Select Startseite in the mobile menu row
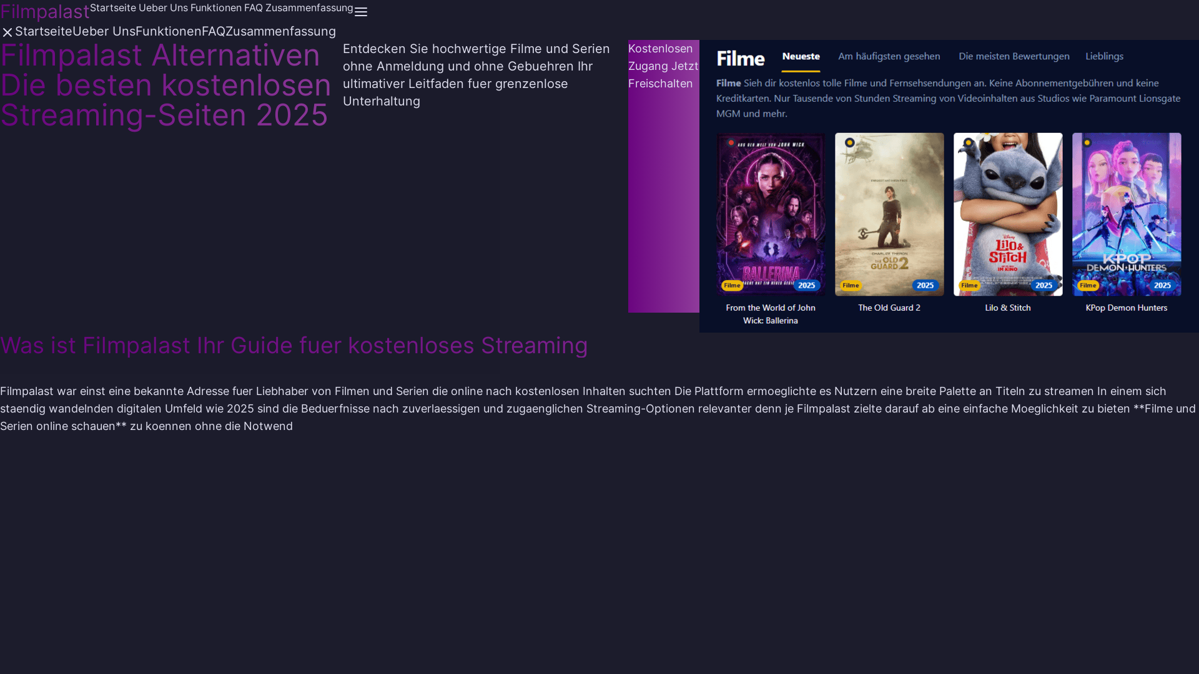1199x674 pixels. click(x=44, y=31)
